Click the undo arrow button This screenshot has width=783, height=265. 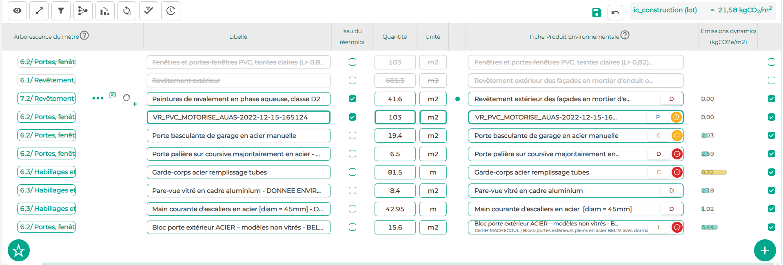click(615, 12)
